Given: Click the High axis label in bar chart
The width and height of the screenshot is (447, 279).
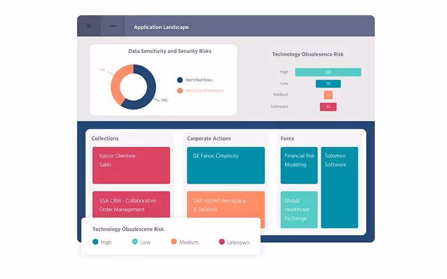Looking at the screenshot, I should [x=284, y=72].
